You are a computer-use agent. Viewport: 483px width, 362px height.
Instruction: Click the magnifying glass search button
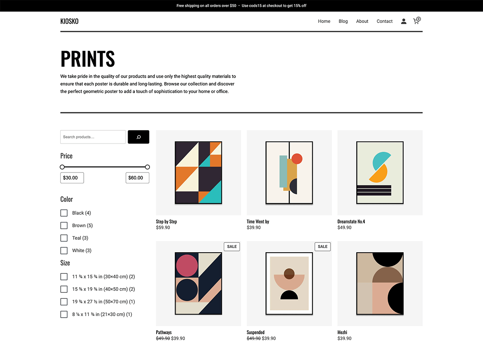[138, 137]
